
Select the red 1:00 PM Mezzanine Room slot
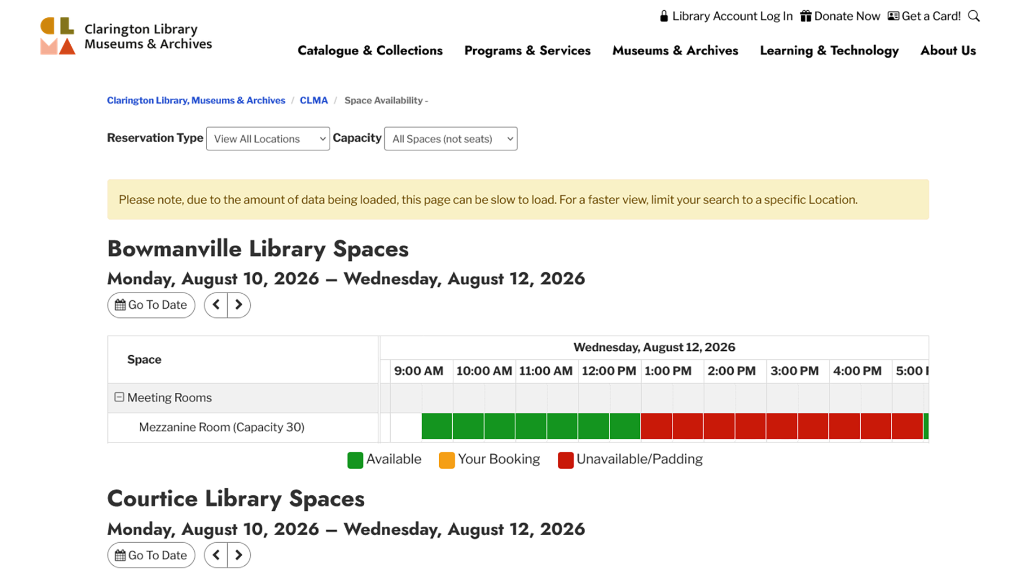[x=656, y=426]
